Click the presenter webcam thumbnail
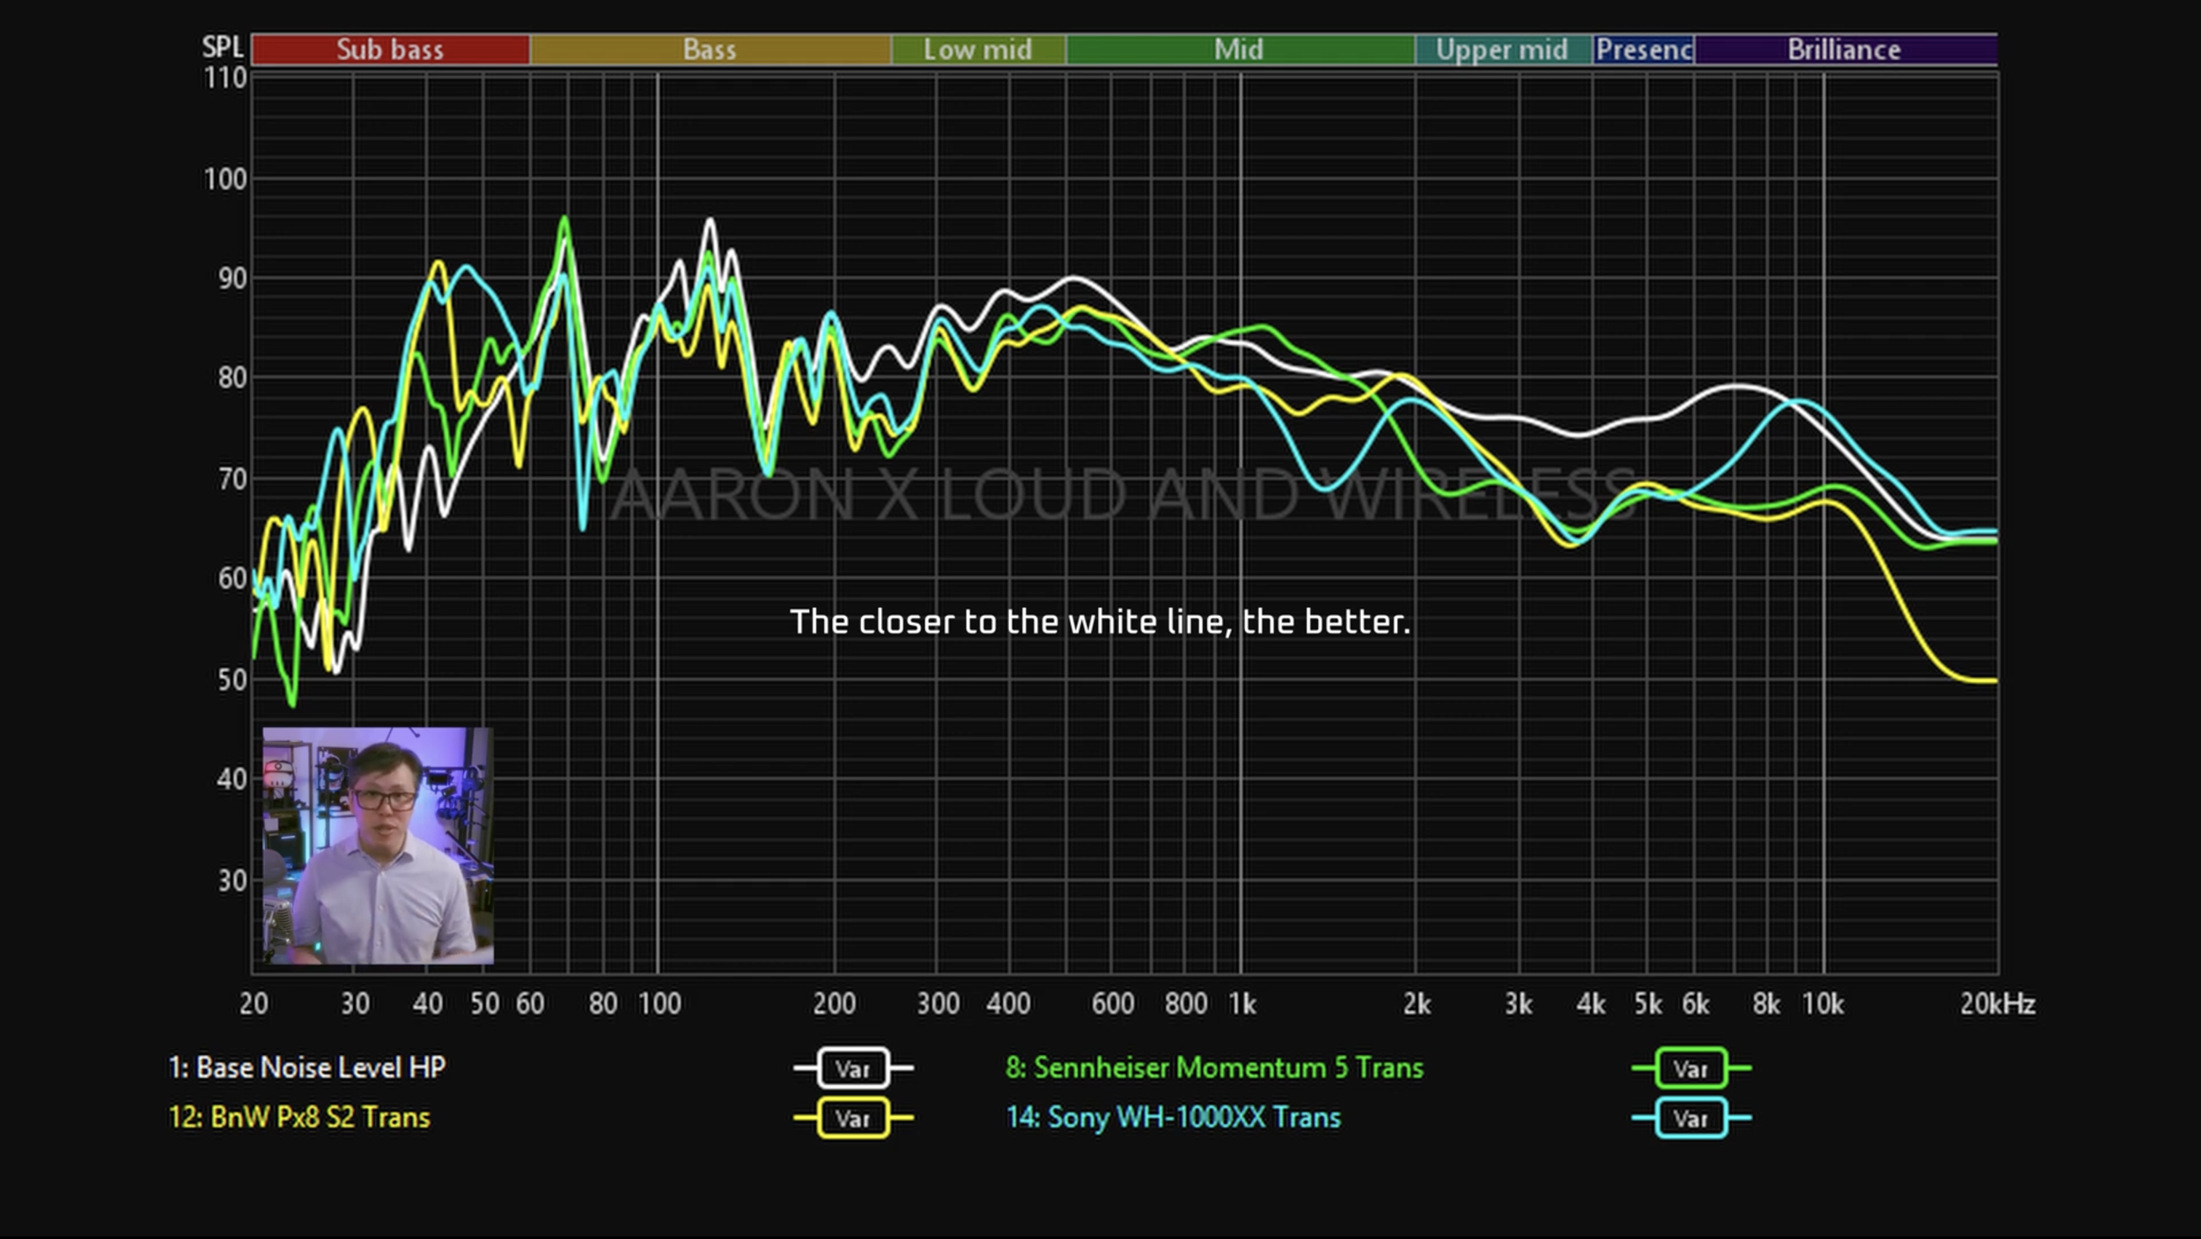Screen dimensions: 2201x1239 pyautogui.click(x=378, y=846)
